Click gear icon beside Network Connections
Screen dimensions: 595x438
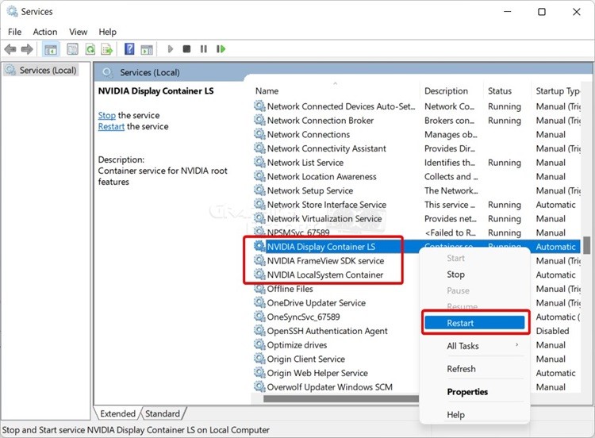coord(259,134)
